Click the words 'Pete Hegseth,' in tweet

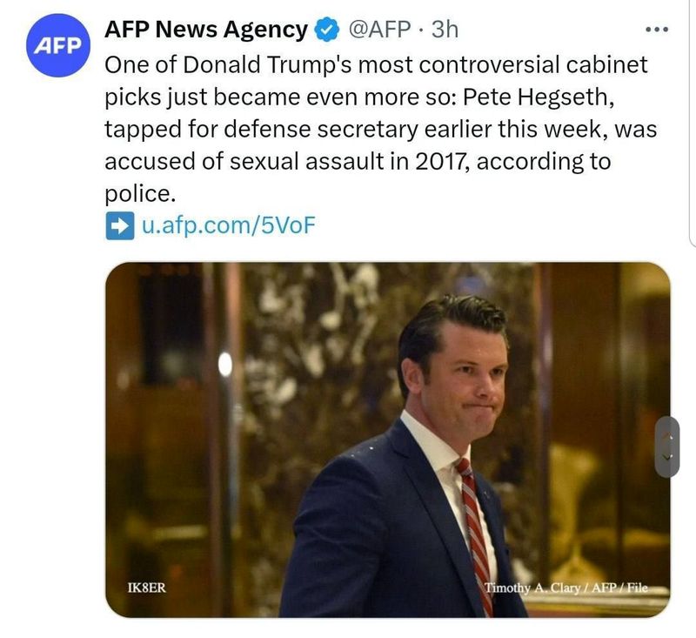click(x=539, y=97)
